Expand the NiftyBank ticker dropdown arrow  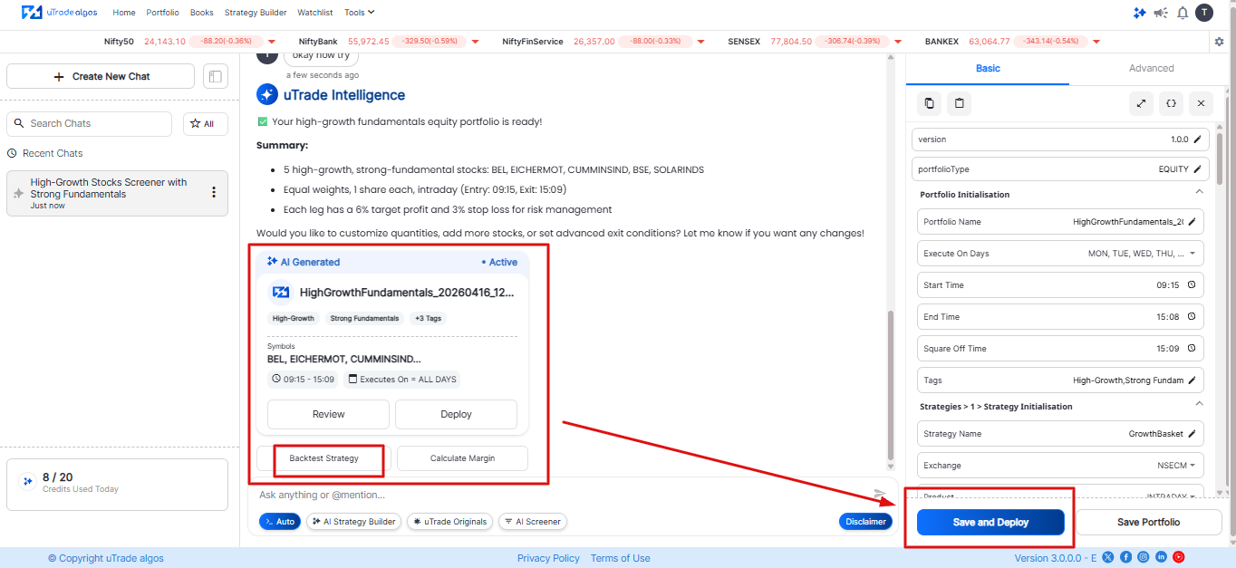tap(475, 42)
